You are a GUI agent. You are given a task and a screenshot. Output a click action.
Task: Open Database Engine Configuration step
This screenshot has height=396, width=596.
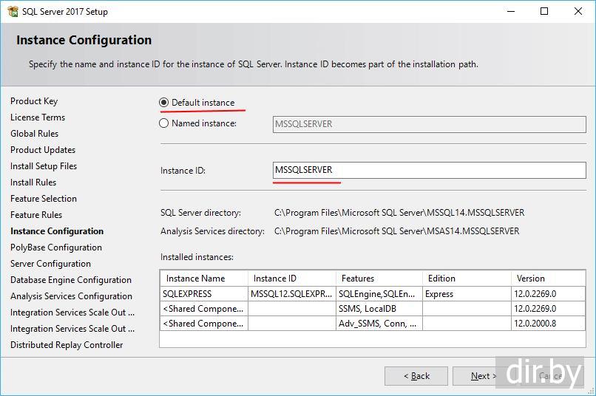click(71, 280)
